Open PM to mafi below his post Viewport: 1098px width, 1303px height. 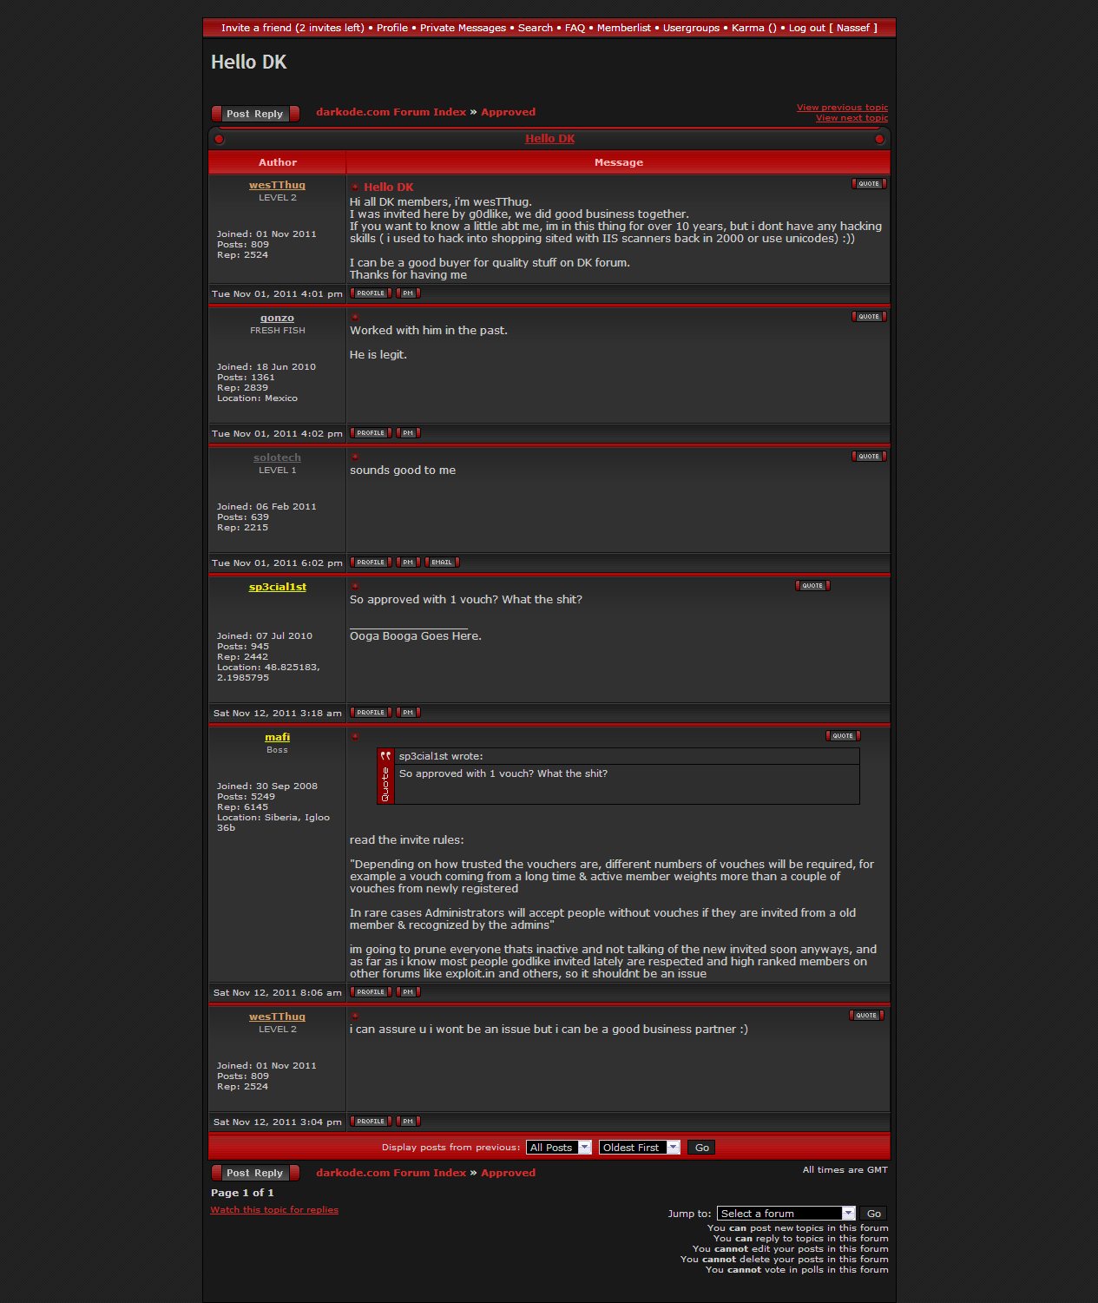[408, 992]
